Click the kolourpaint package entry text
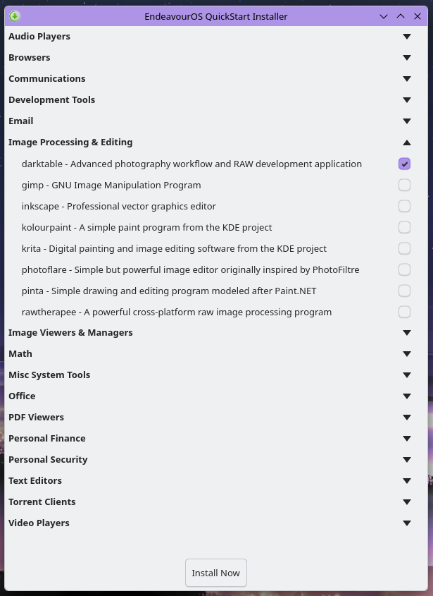The height and width of the screenshot is (596, 433). click(x=146, y=227)
